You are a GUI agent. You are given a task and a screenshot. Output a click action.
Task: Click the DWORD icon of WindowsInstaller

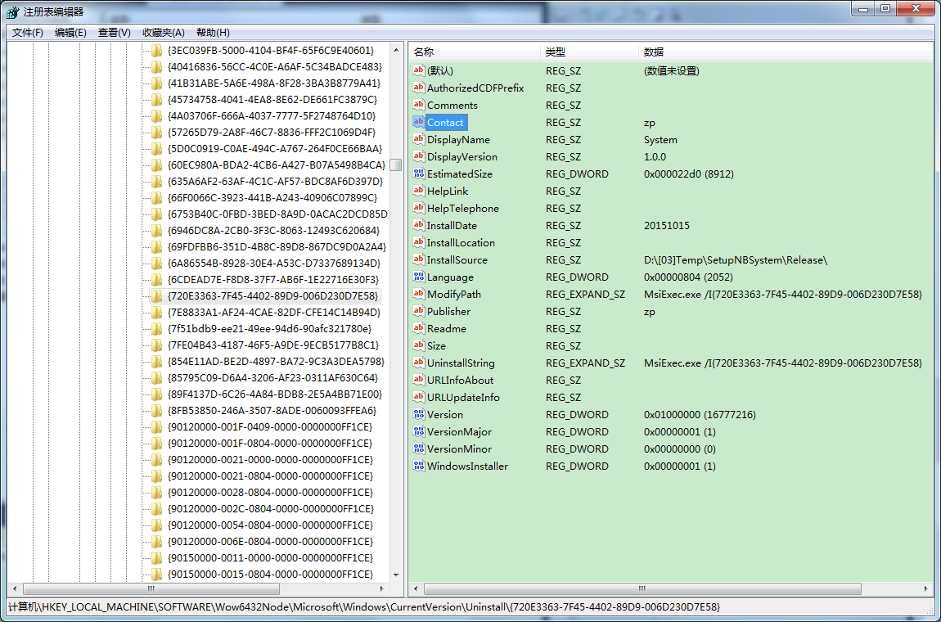(419, 466)
